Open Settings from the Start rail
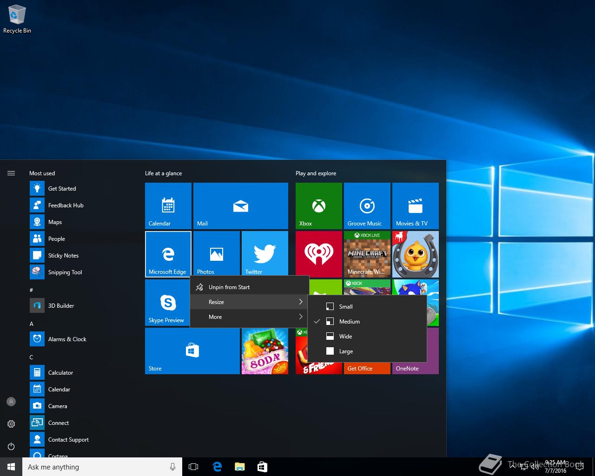Image resolution: width=595 pixels, height=476 pixels. 11,424
